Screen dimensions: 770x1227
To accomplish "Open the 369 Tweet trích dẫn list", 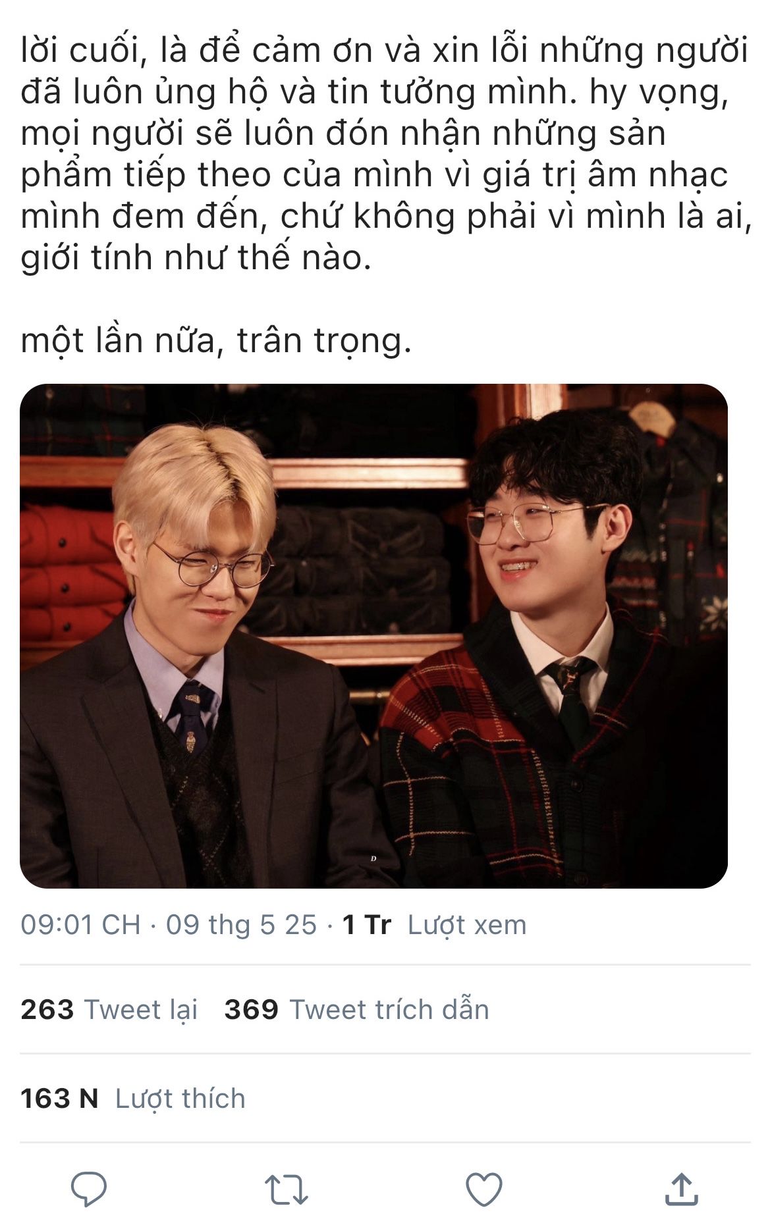I will pyautogui.click(x=356, y=1009).
